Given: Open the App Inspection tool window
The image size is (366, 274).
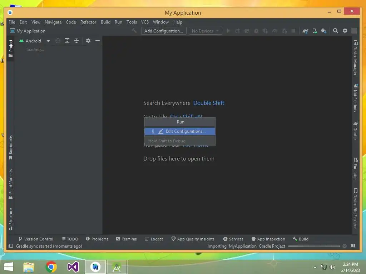Looking at the screenshot, I should [x=268, y=239].
